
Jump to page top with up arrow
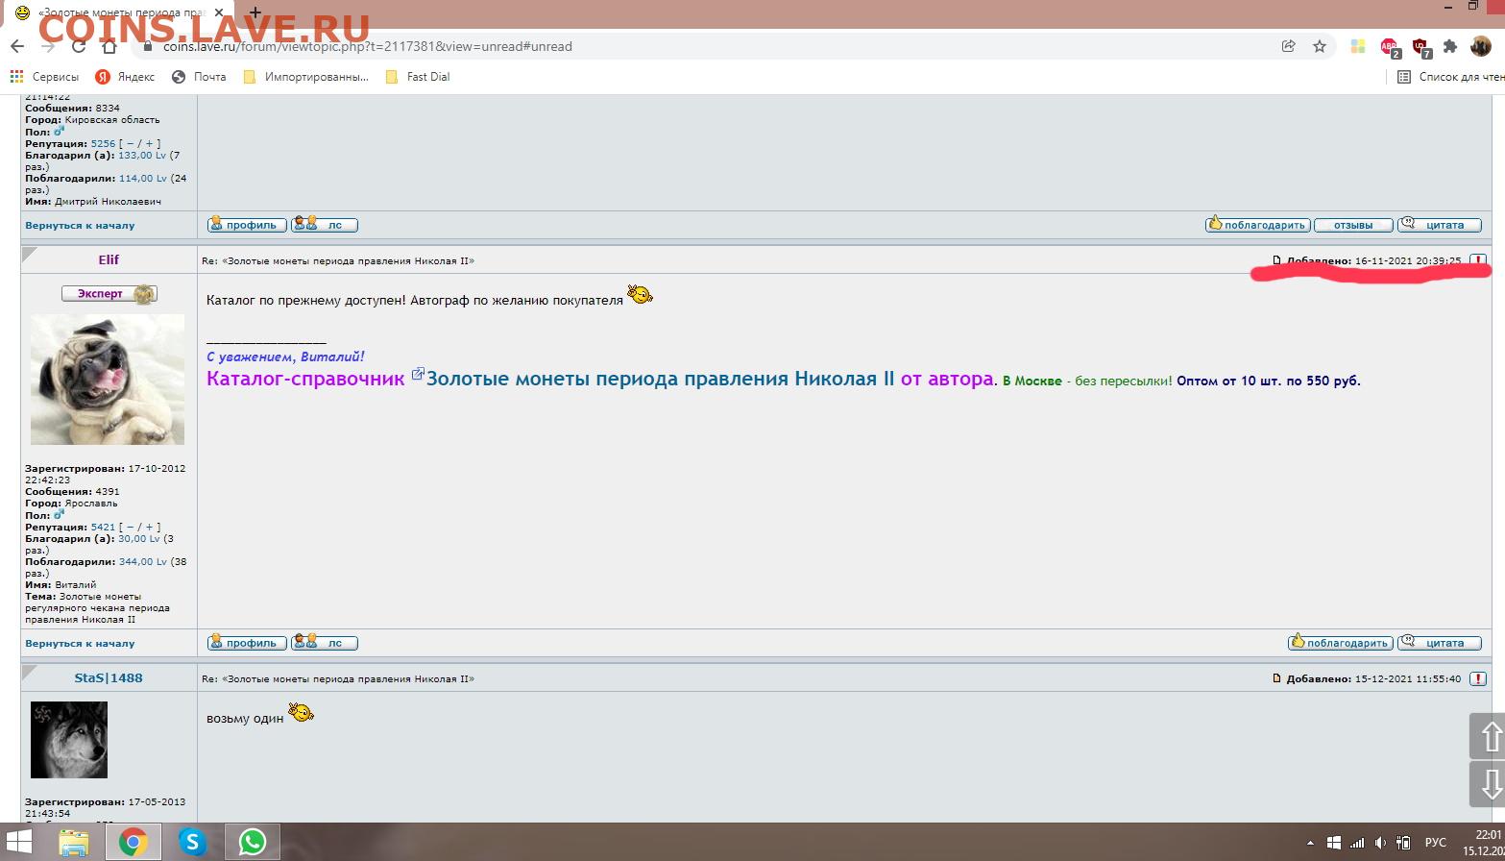(x=1487, y=737)
